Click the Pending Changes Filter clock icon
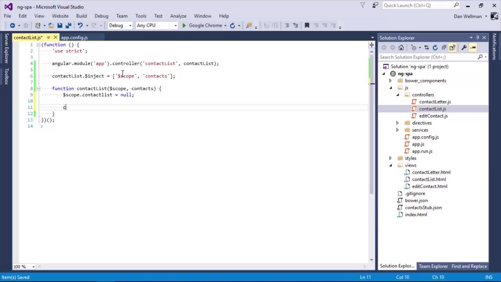This screenshot has width=501, height=282. [414, 47]
